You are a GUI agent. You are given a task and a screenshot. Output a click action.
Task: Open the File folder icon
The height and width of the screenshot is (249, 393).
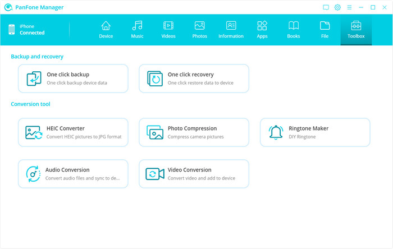(325, 26)
